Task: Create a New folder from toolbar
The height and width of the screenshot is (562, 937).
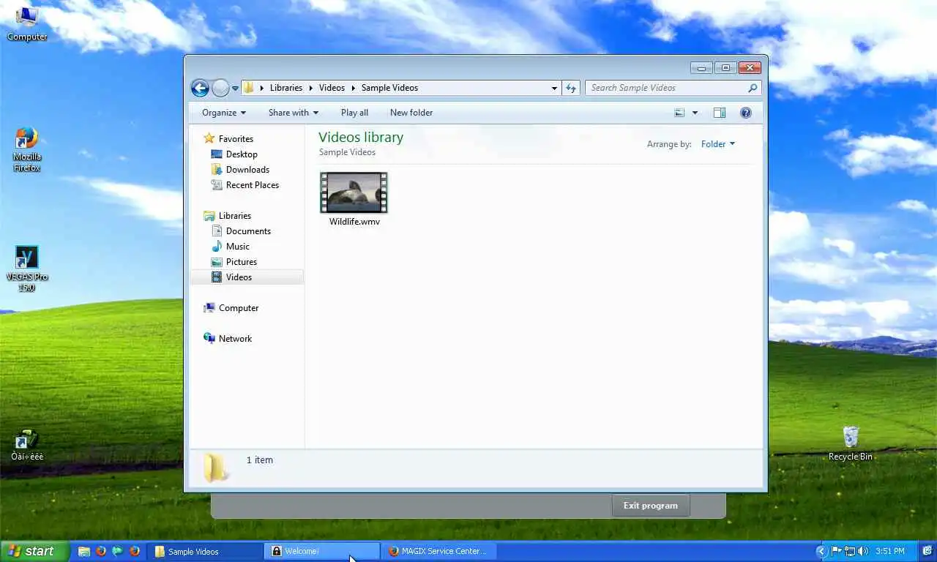Action: [x=411, y=113]
